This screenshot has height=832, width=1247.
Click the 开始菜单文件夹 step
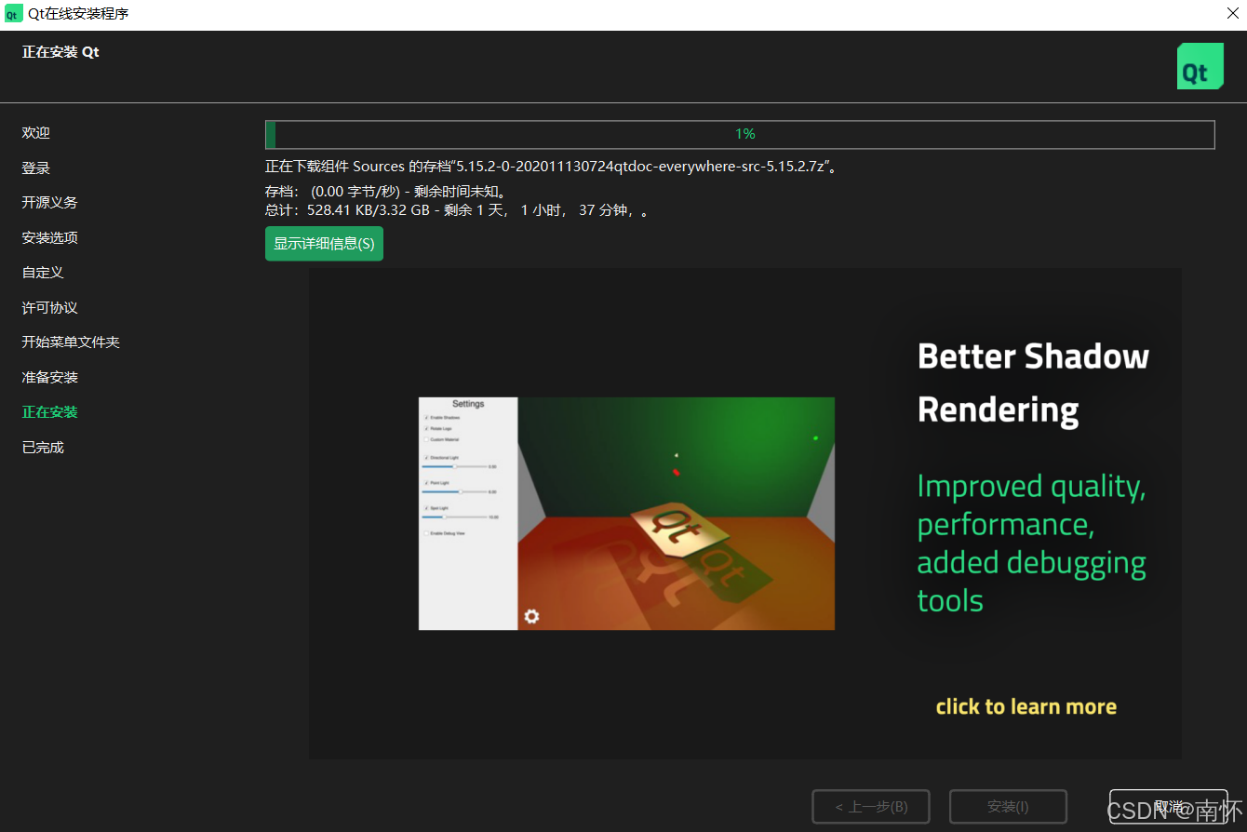point(71,342)
